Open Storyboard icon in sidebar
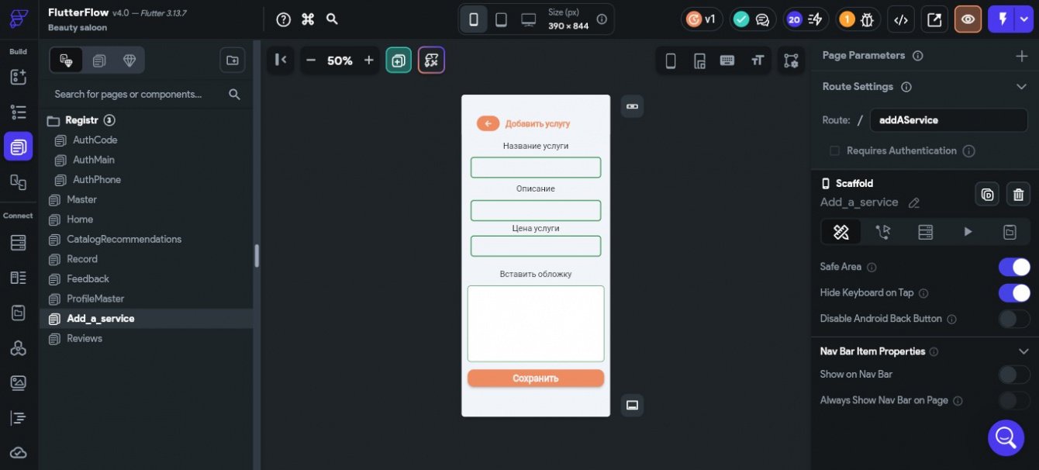 pyautogui.click(x=18, y=181)
